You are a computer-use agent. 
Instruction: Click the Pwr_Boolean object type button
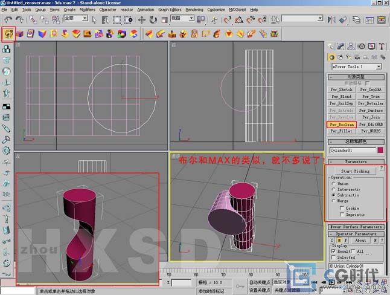[x=342, y=125]
